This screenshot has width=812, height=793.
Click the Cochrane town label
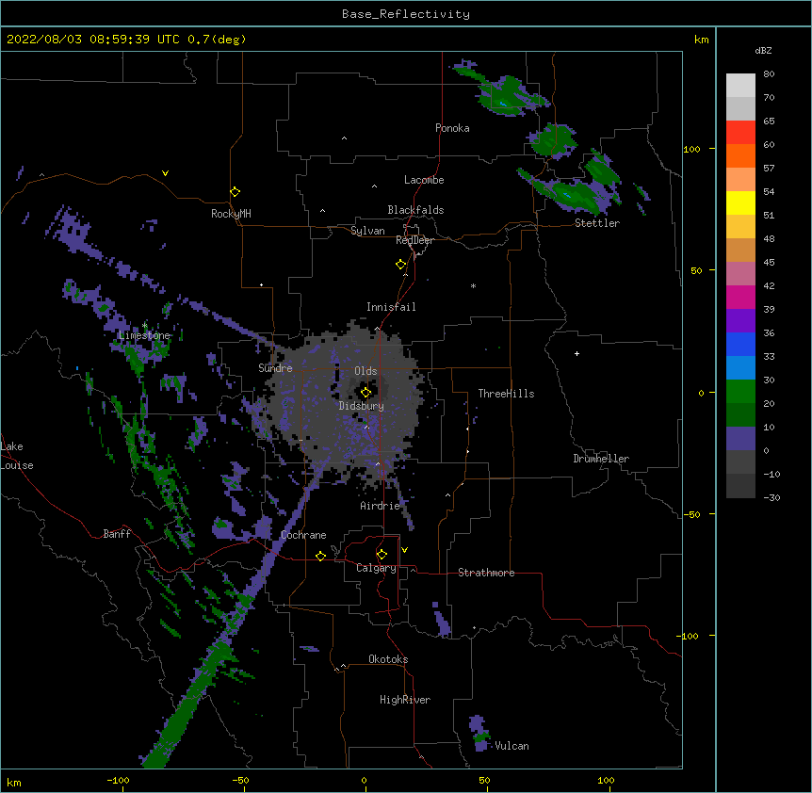click(x=303, y=535)
